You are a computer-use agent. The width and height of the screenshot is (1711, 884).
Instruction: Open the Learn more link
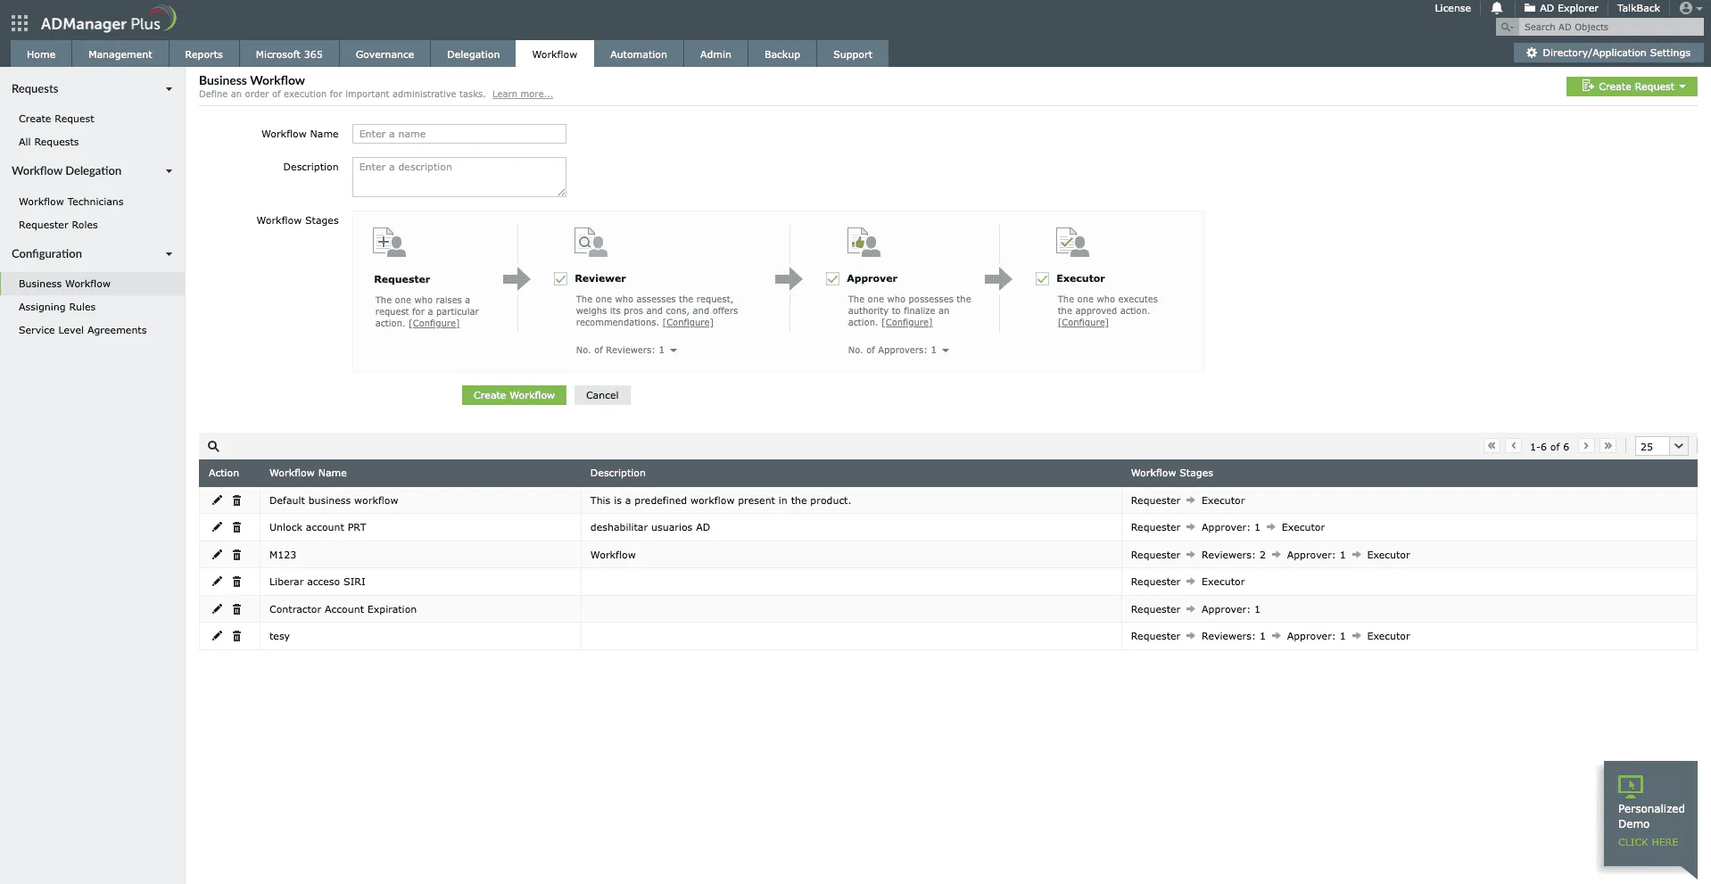coord(522,94)
